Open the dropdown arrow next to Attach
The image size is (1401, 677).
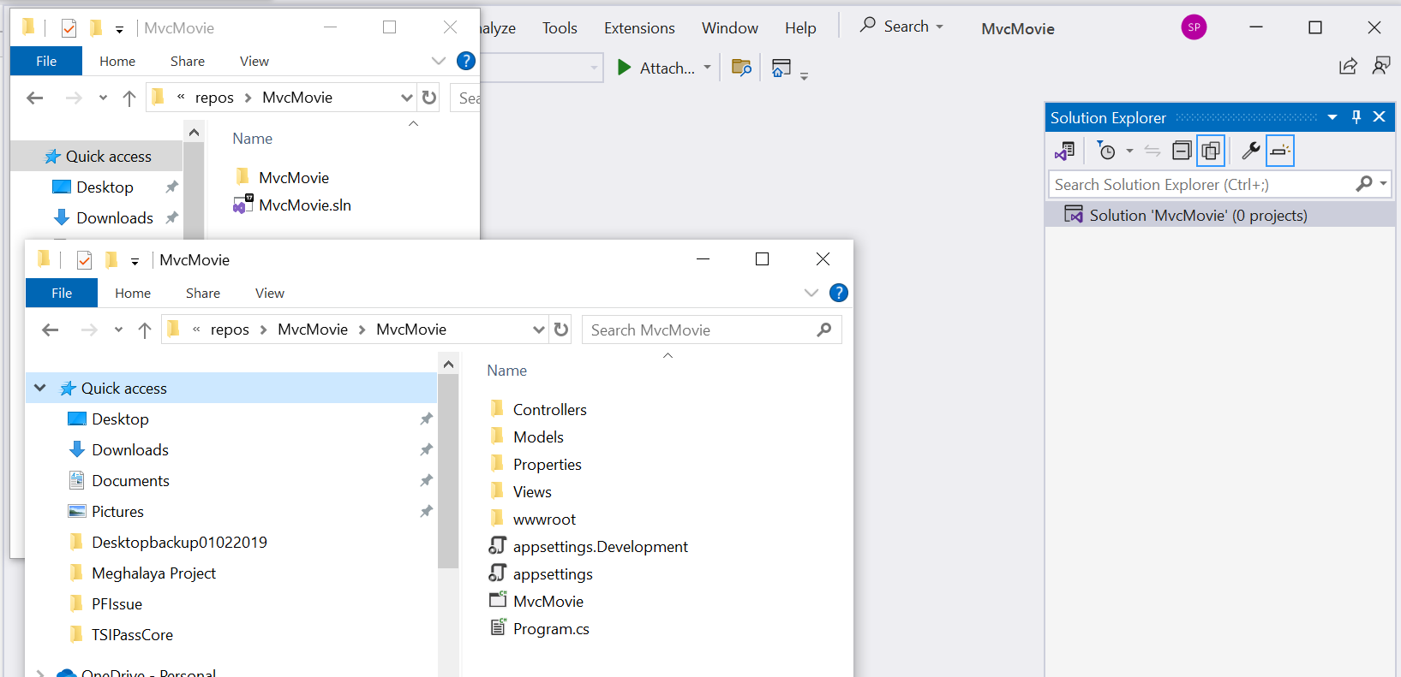click(707, 68)
